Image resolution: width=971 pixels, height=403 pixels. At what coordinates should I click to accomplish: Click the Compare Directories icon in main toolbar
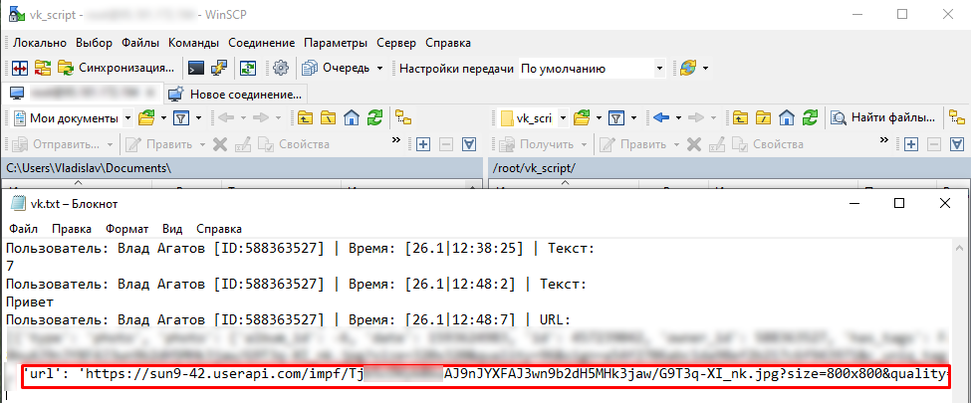(21, 68)
